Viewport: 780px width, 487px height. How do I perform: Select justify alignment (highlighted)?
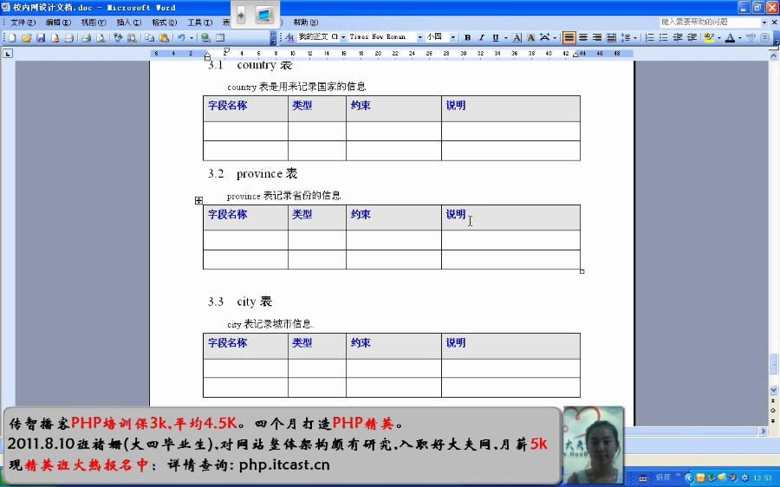(x=569, y=37)
